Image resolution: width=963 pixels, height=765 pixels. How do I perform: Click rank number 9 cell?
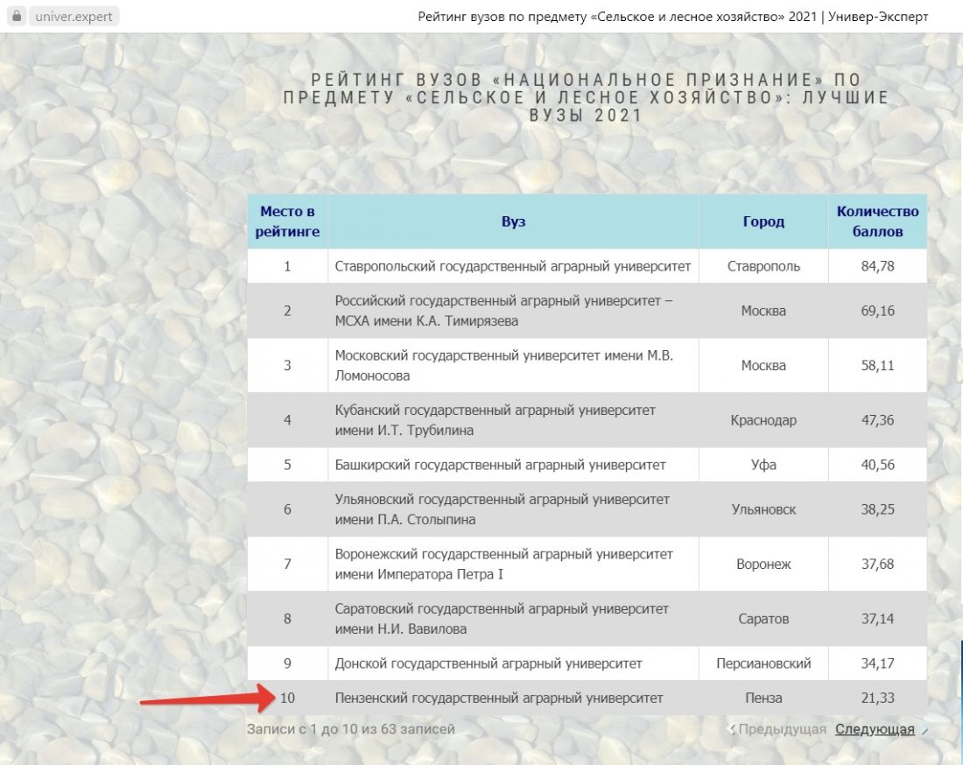coord(287,663)
